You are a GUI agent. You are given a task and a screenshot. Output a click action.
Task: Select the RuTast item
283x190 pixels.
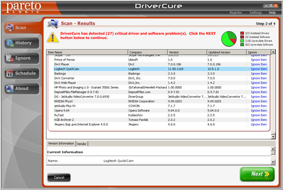click(161, 115)
